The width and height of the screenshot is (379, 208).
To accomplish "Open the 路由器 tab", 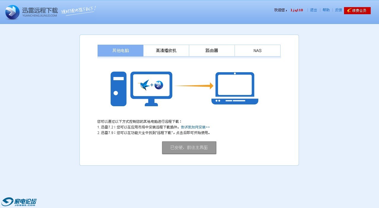I will [212, 51].
